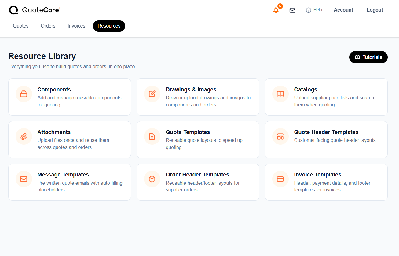The image size is (399, 256).
Task: Click the Message Templates envelope icon
Action: click(x=24, y=179)
